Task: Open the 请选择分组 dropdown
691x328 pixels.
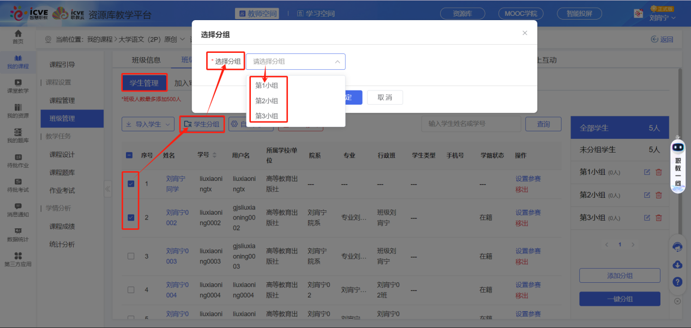Action: [296, 62]
